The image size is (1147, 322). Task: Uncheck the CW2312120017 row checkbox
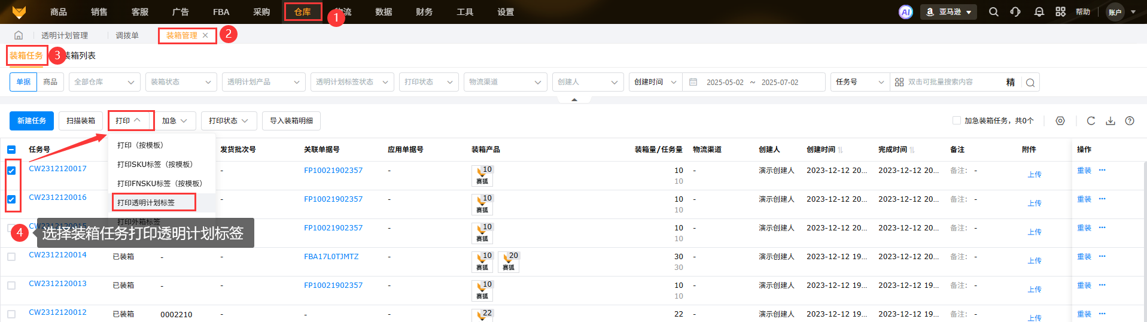(11, 171)
